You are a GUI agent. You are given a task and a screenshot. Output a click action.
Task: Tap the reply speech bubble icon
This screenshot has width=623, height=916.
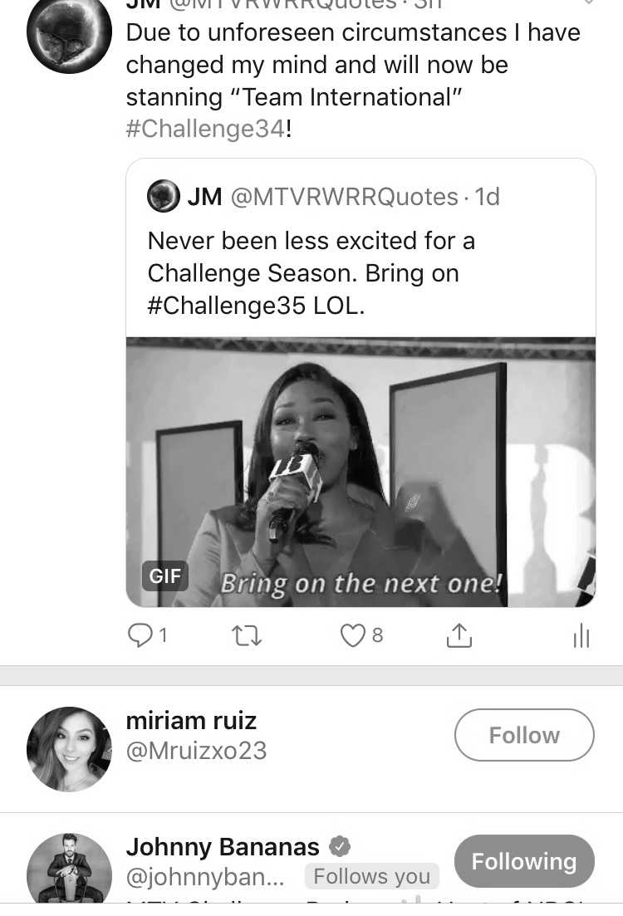[x=140, y=635]
